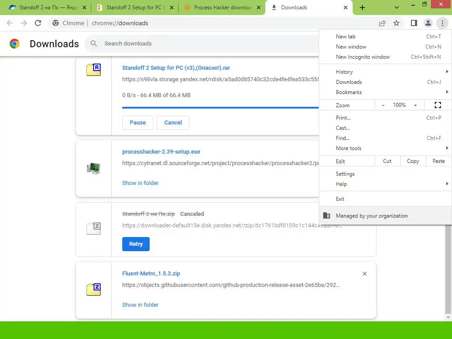The height and width of the screenshot is (339, 452).
Task: Select New window menu item
Action: (385, 47)
